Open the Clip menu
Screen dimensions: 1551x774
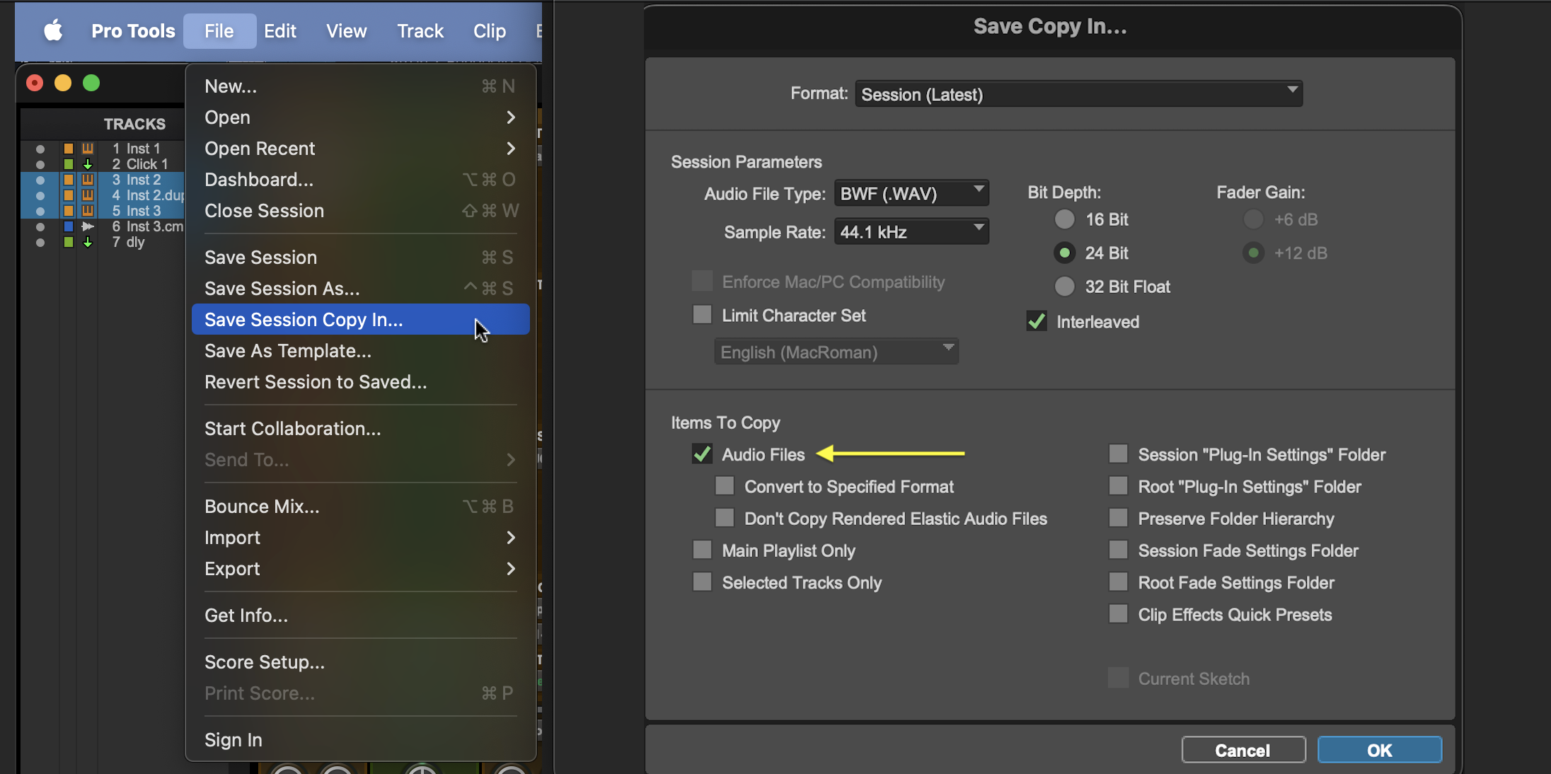pos(490,31)
